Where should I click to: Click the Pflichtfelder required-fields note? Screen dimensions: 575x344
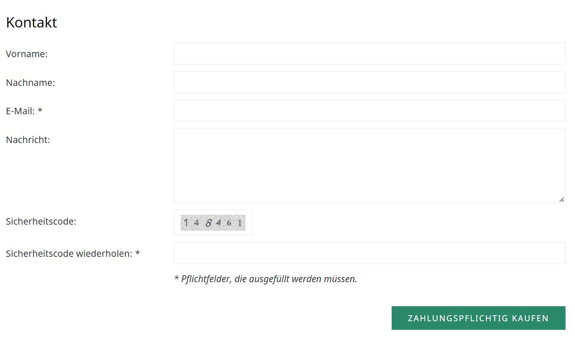coord(266,279)
